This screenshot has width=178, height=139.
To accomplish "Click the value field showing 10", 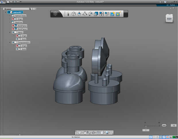I will pos(173,125).
